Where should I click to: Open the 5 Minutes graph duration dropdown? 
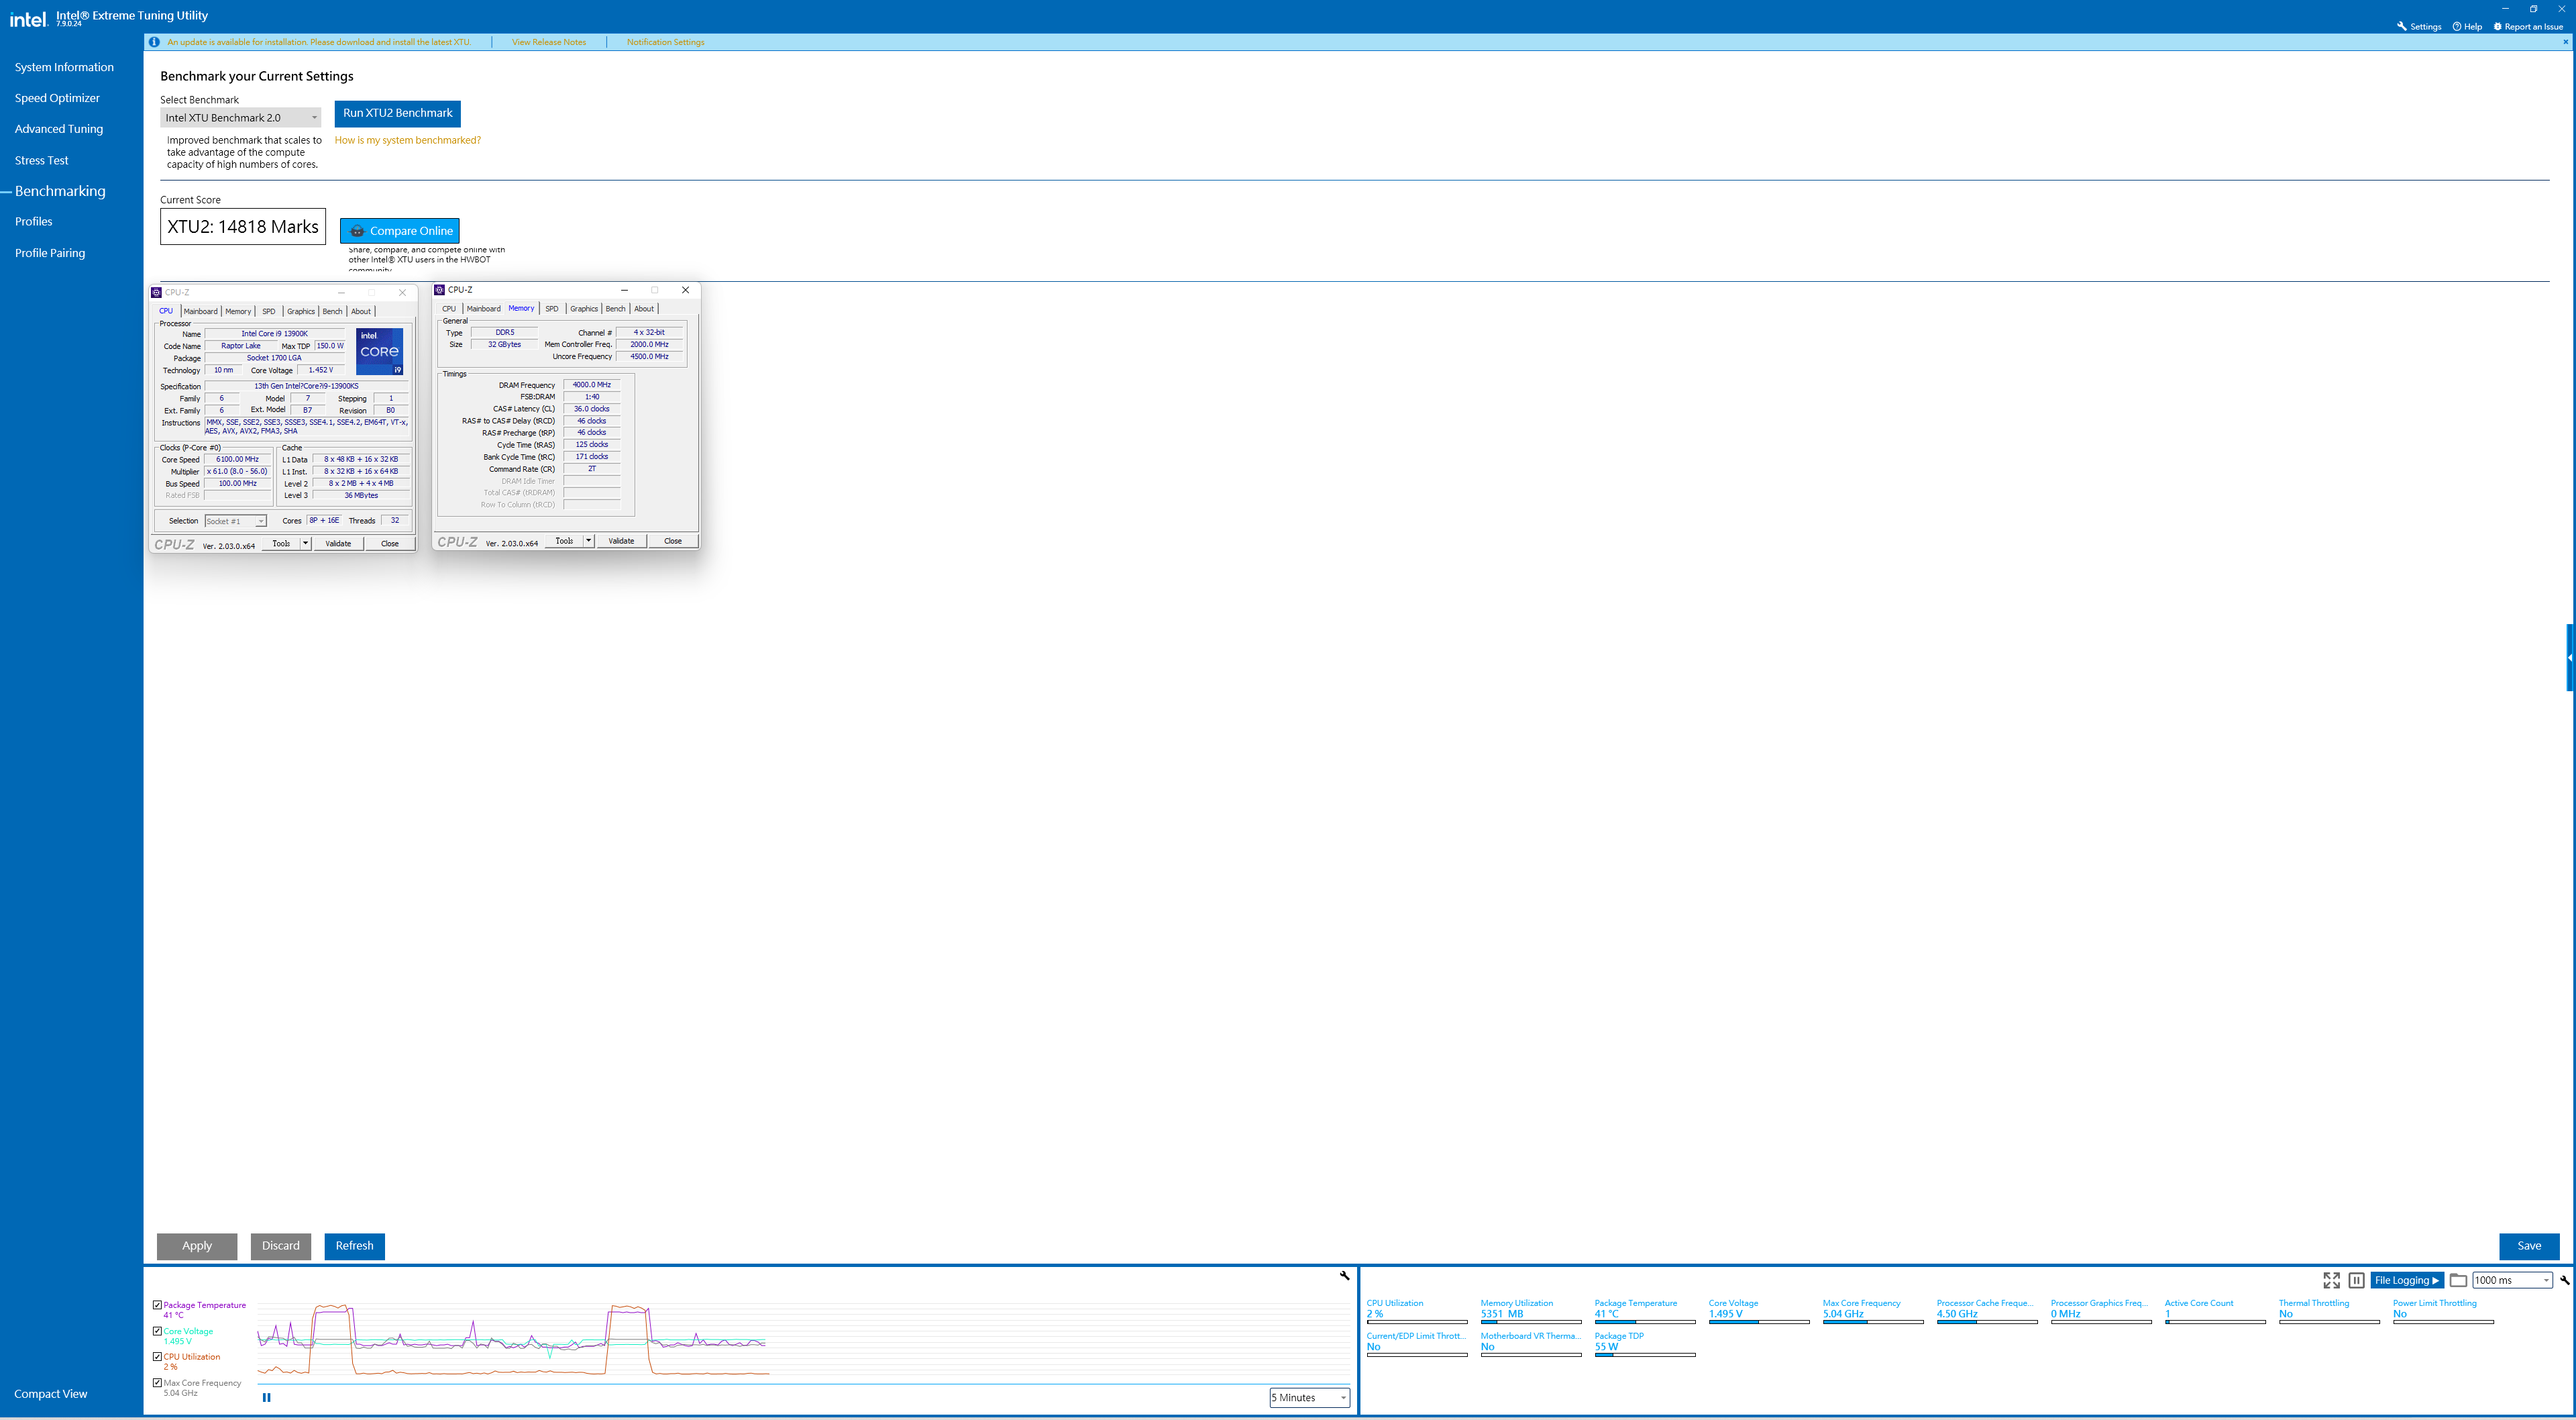[x=1310, y=1398]
